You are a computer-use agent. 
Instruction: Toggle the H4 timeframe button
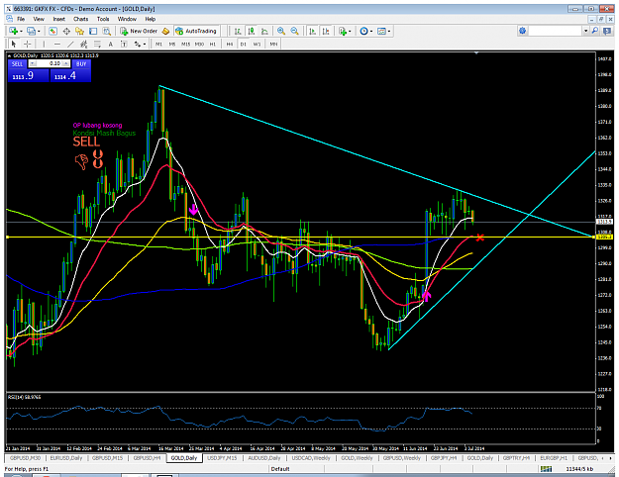click(230, 45)
